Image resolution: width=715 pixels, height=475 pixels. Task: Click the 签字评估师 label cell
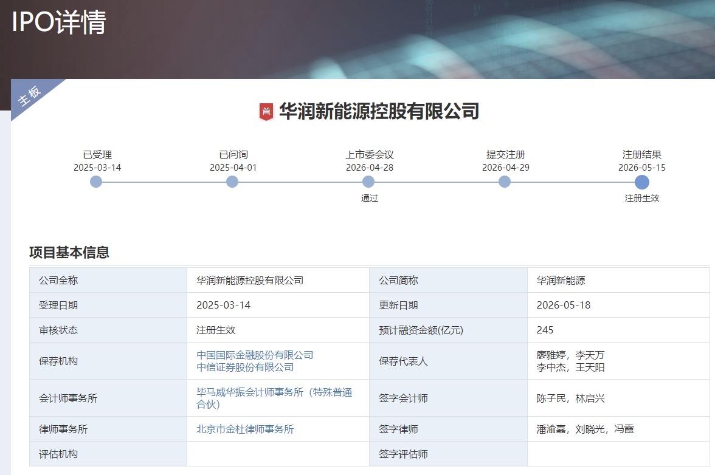(x=448, y=454)
